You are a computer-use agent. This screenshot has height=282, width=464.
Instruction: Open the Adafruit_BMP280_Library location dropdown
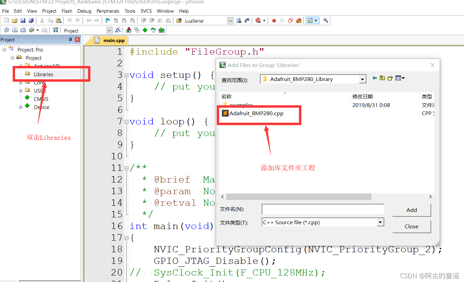point(362,79)
